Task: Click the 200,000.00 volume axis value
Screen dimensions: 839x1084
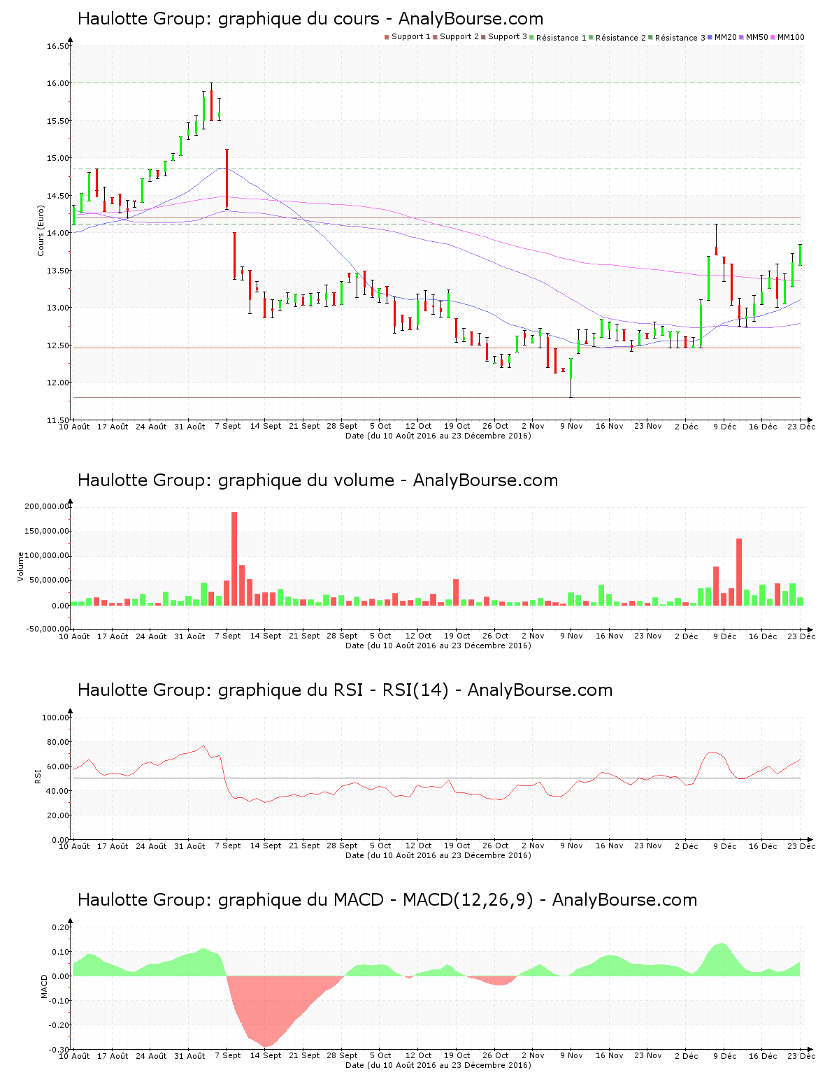Action: 47,506
